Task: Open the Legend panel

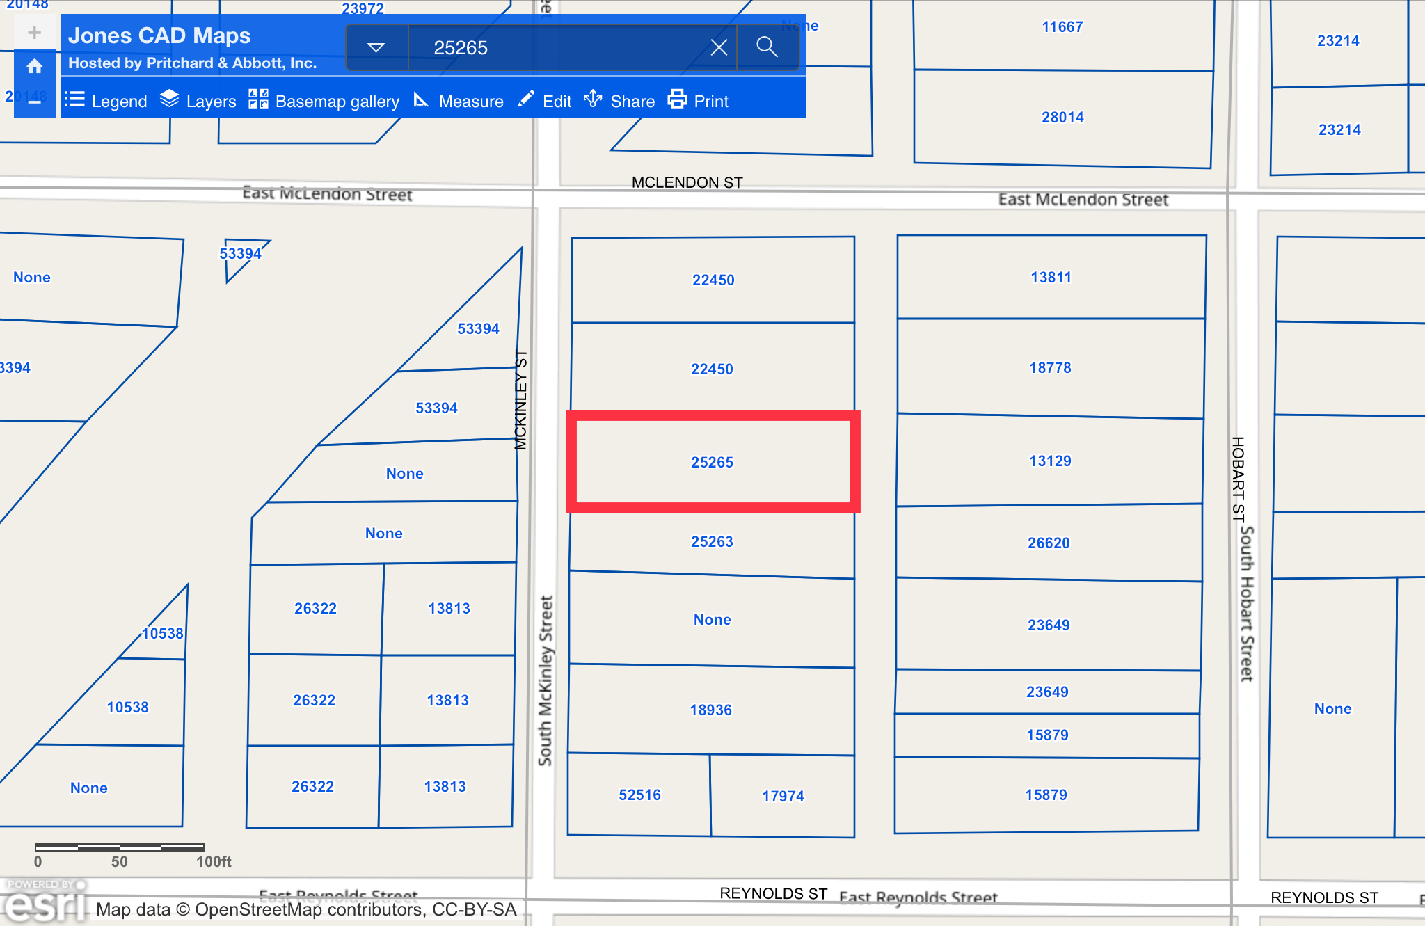Action: (x=106, y=101)
